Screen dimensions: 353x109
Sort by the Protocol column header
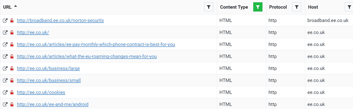click(x=278, y=7)
